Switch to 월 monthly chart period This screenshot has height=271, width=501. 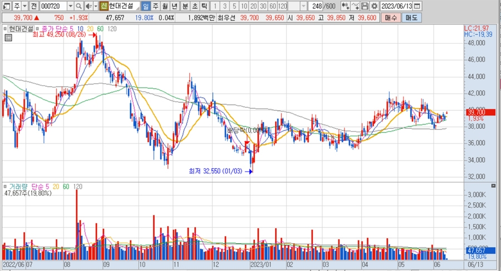tap(165, 6)
